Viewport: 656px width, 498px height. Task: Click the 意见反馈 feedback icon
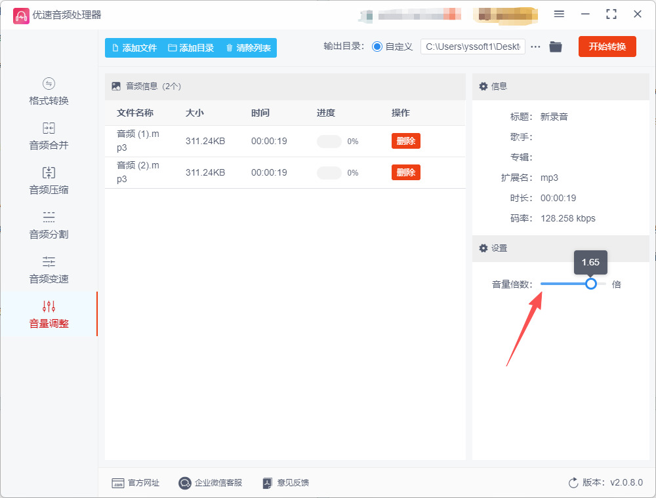click(268, 483)
